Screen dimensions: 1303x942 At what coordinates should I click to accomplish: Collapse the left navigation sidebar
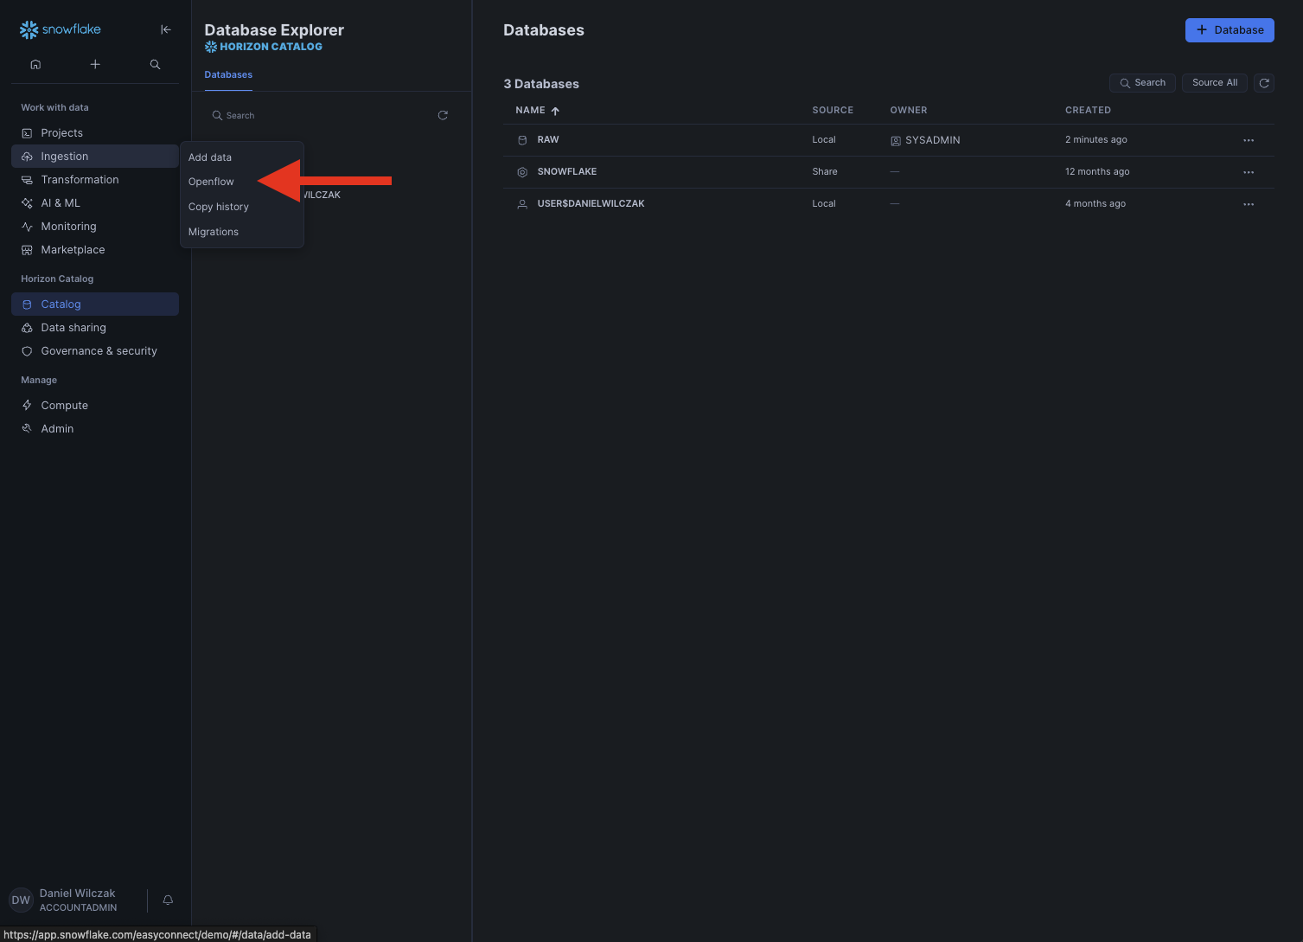click(166, 29)
